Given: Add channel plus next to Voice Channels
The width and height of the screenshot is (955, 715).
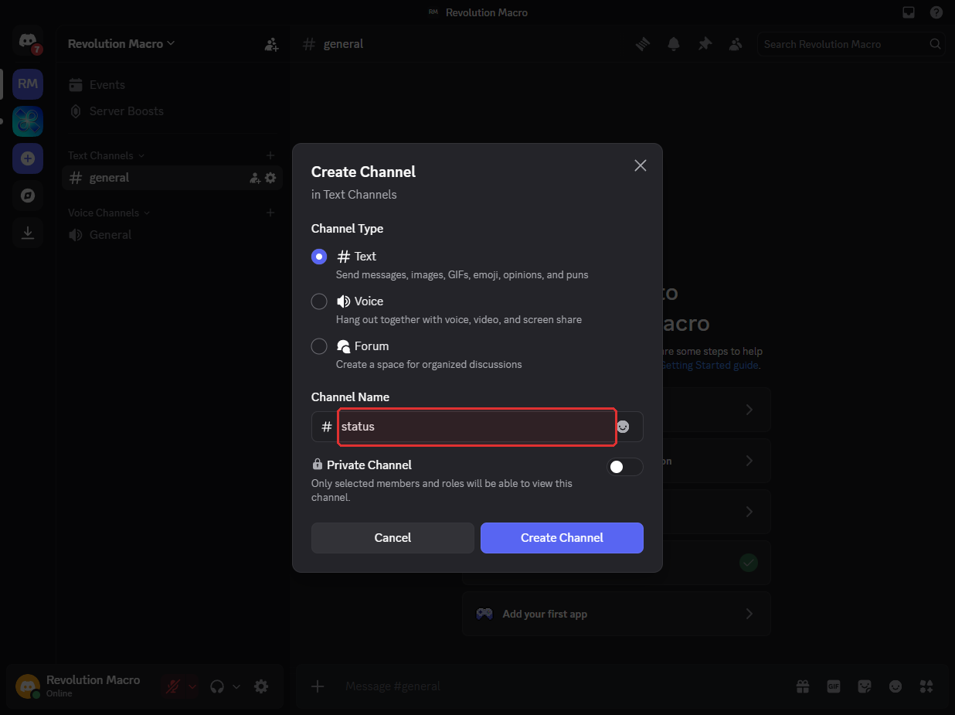Looking at the screenshot, I should tap(270, 213).
